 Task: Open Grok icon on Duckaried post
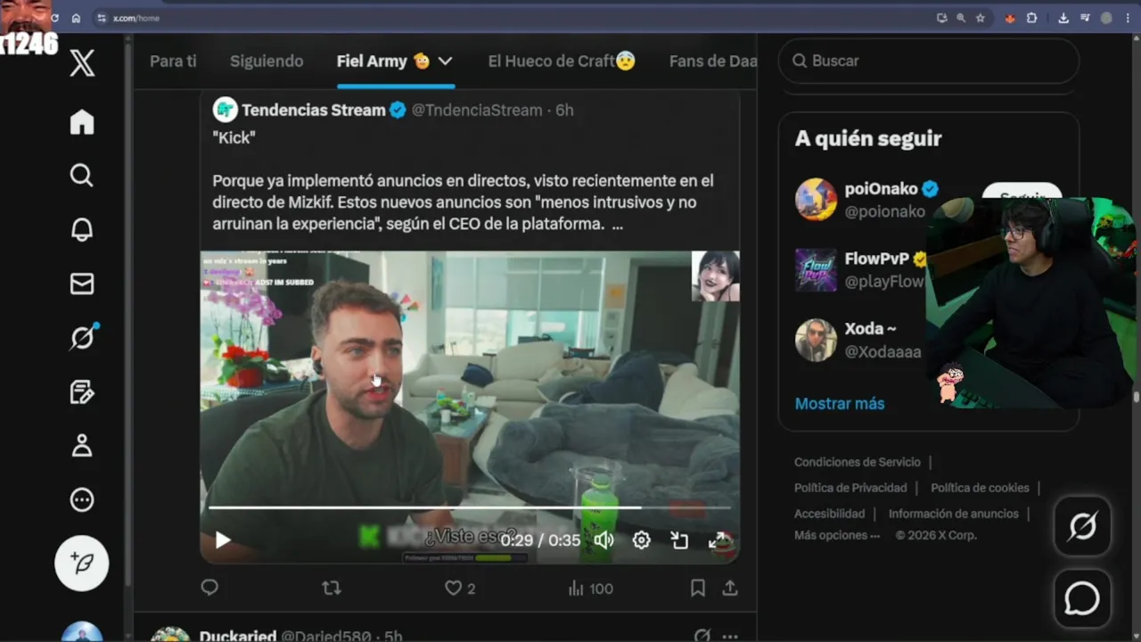pyautogui.click(x=702, y=636)
